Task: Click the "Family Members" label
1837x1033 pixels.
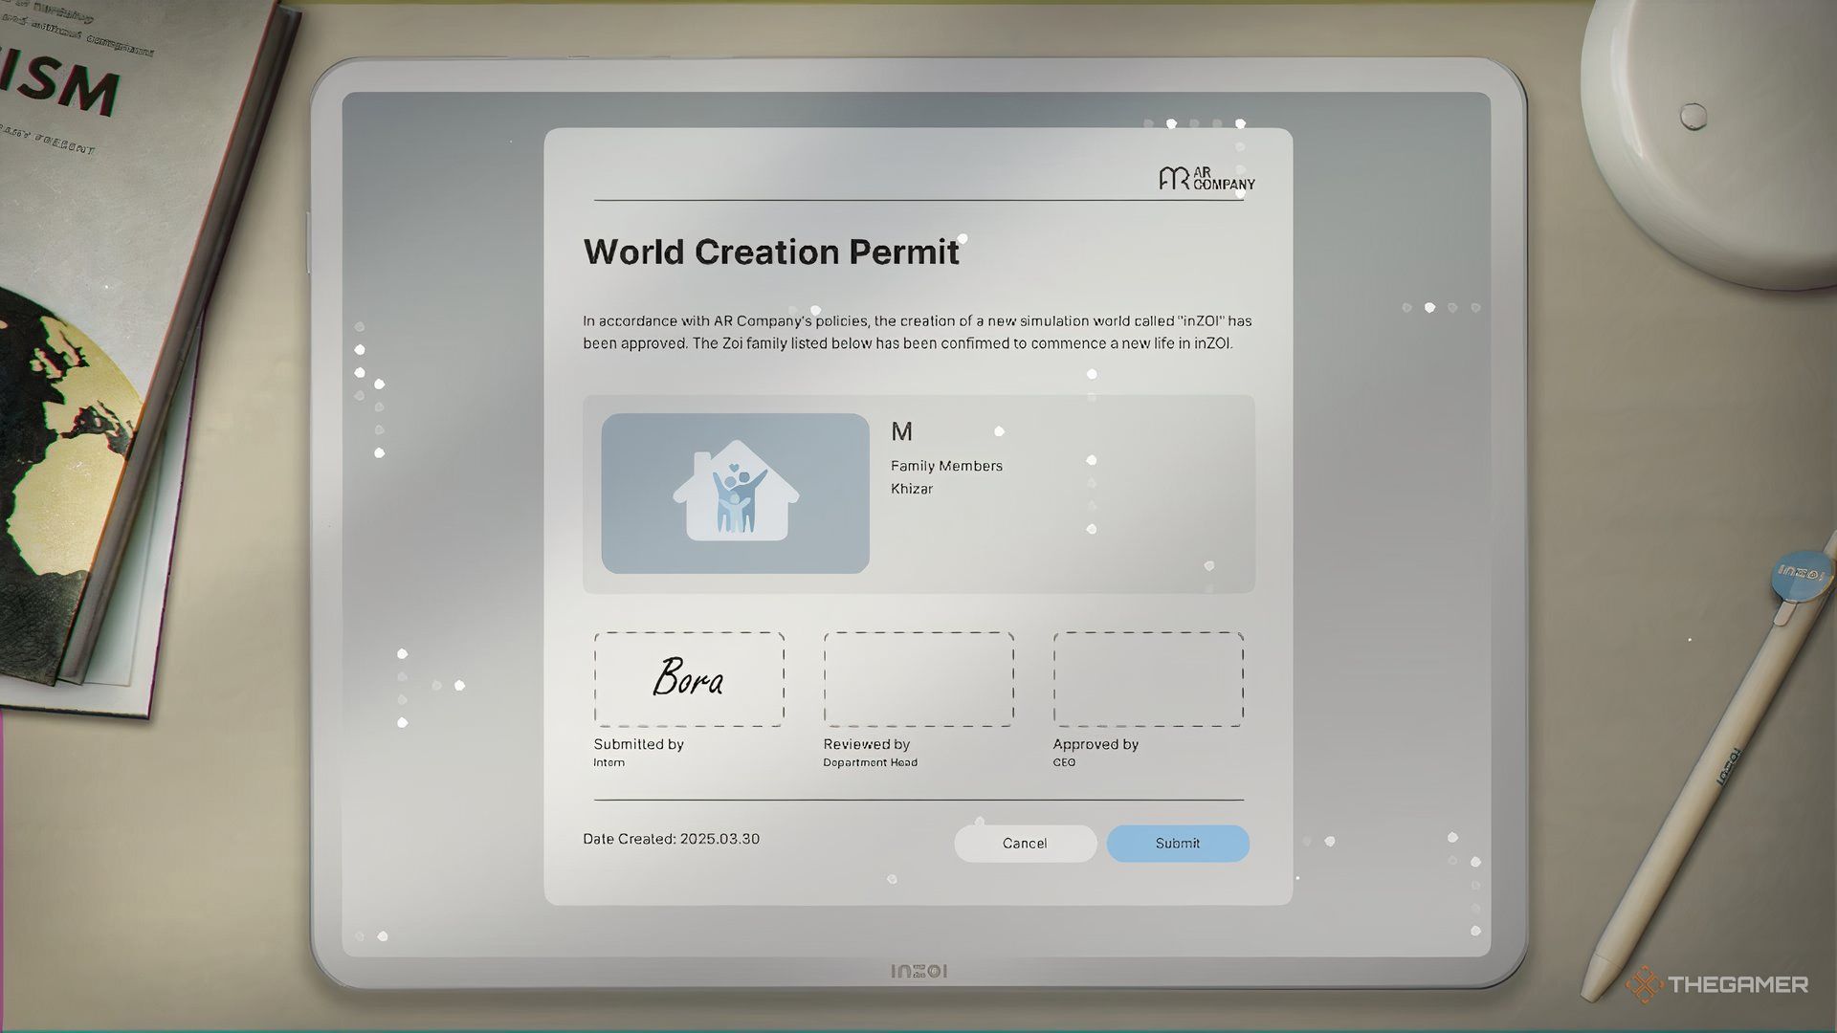Action: pyautogui.click(x=946, y=466)
